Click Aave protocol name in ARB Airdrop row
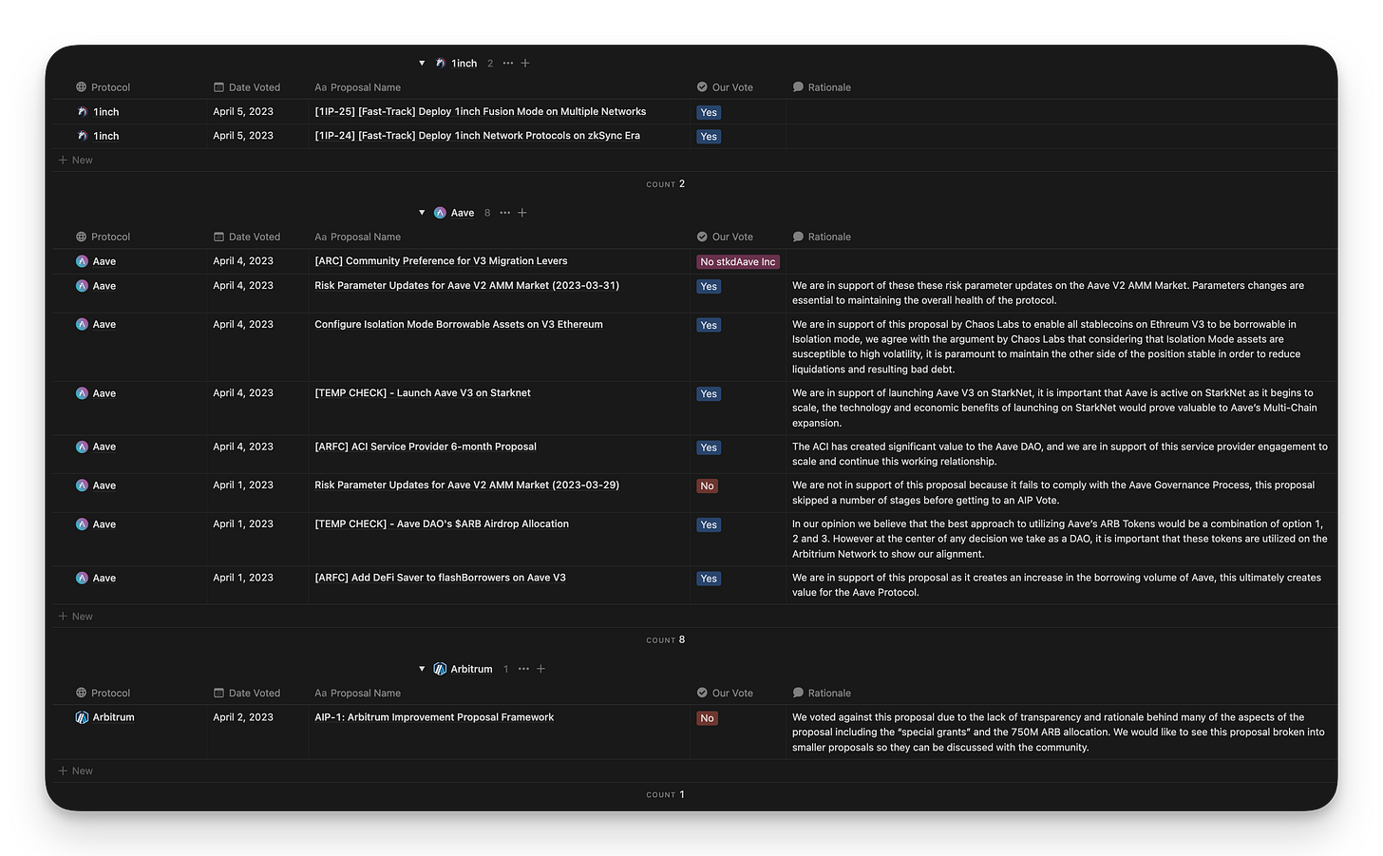This screenshot has height=856, width=1383. tap(104, 524)
